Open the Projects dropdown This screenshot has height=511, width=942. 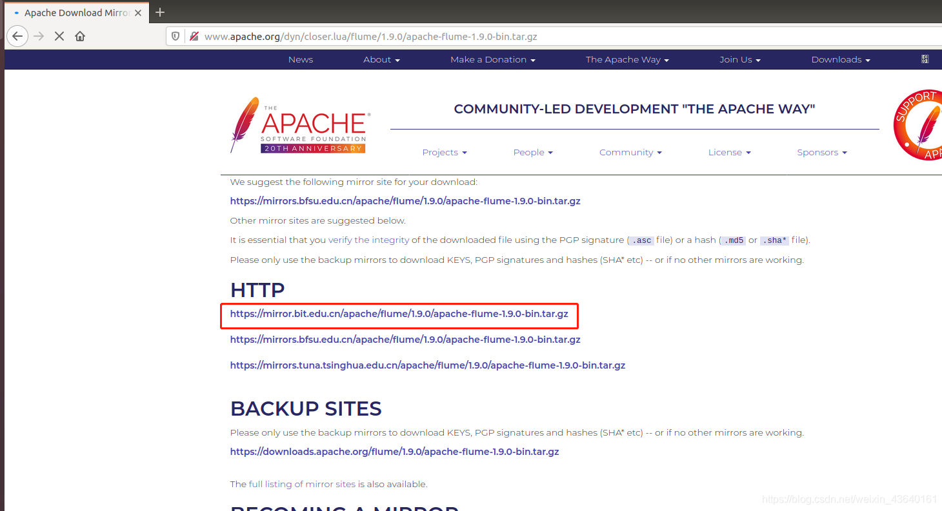click(x=445, y=152)
